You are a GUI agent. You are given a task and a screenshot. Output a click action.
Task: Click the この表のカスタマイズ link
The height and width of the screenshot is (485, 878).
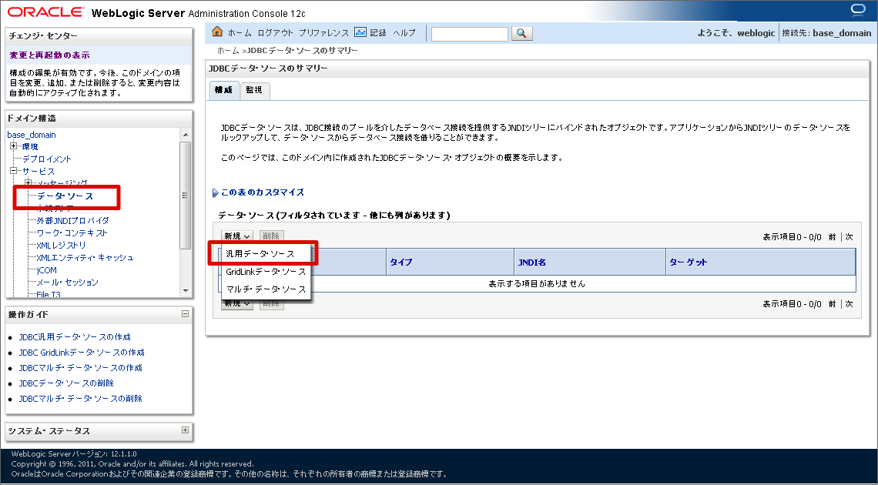263,192
